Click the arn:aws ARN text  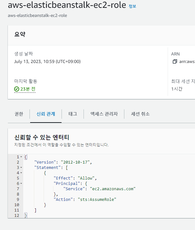(187, 61)
